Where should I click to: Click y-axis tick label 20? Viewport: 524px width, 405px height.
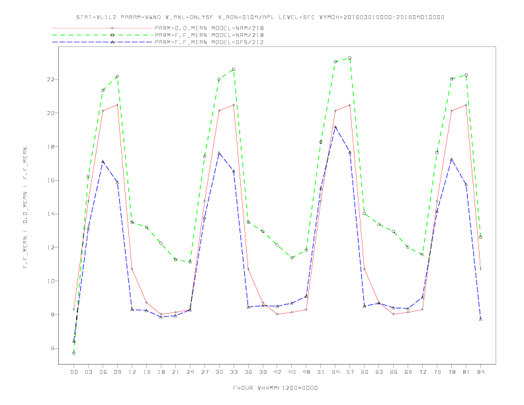pos(51,113)
